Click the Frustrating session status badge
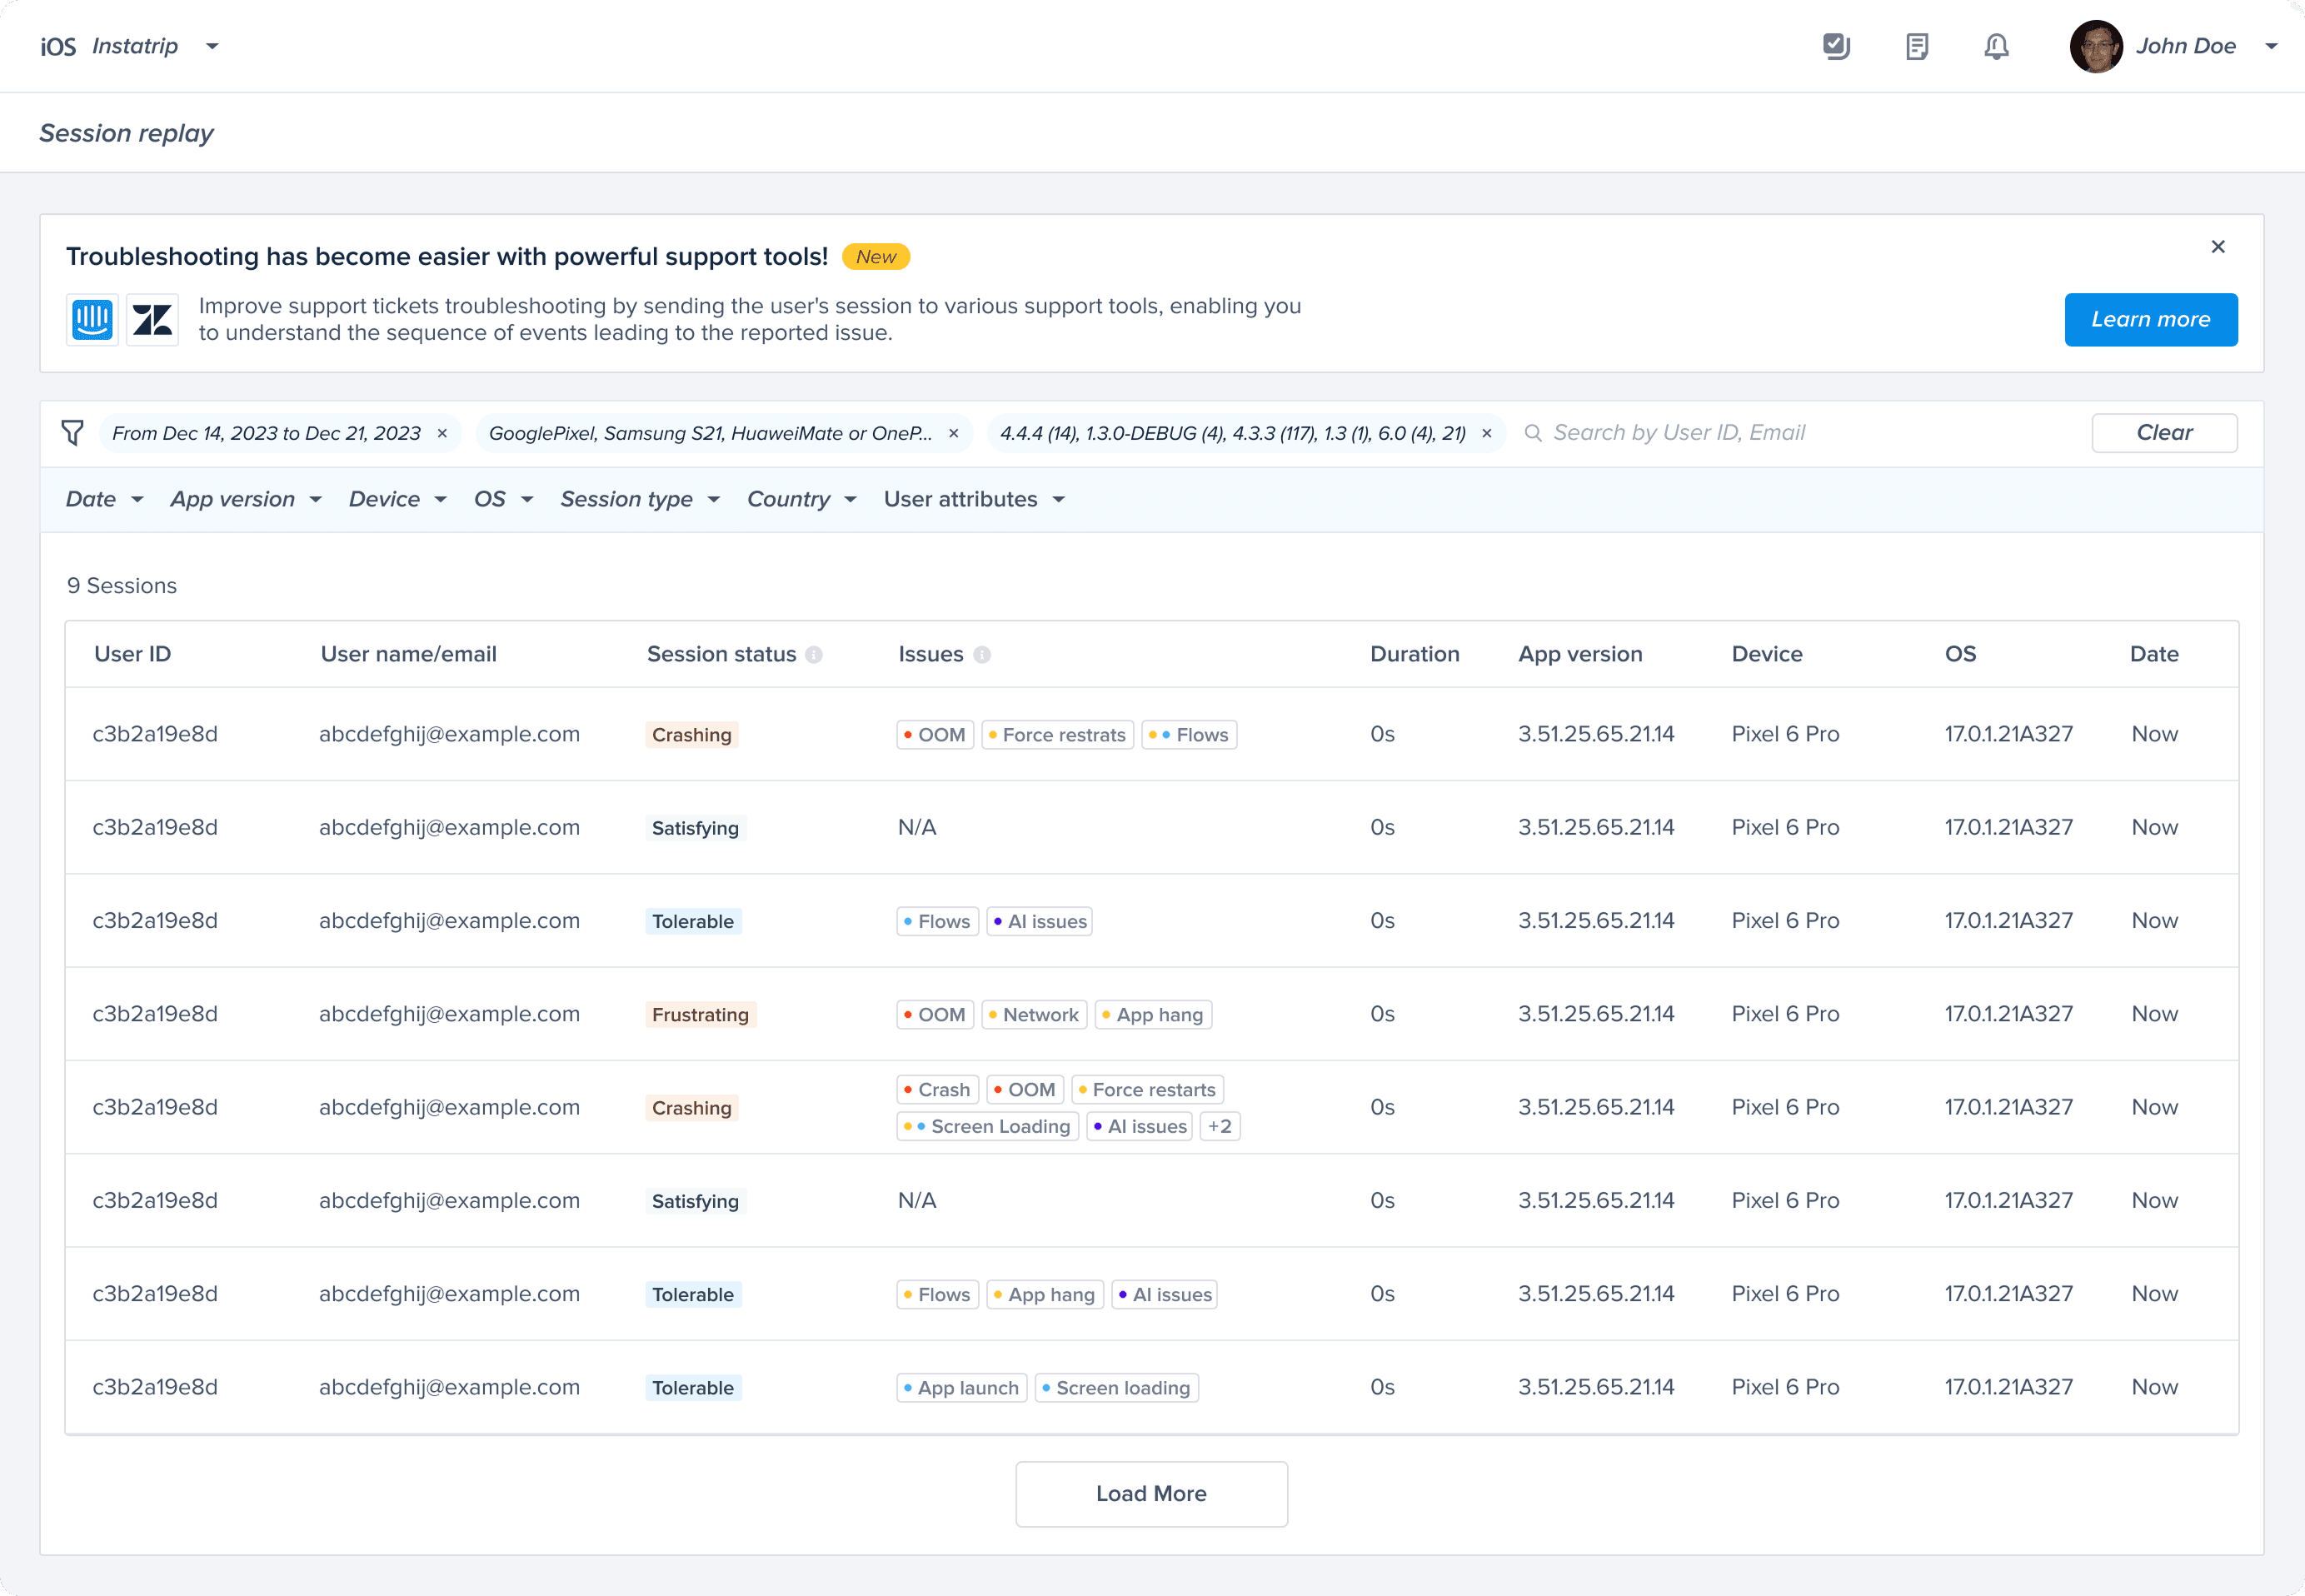The image size is (2305, 1596). tap(700, 1015)
